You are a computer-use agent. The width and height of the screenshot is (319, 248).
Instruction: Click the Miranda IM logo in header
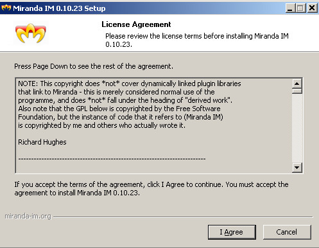pyautogui.click(x=31, y=33)
